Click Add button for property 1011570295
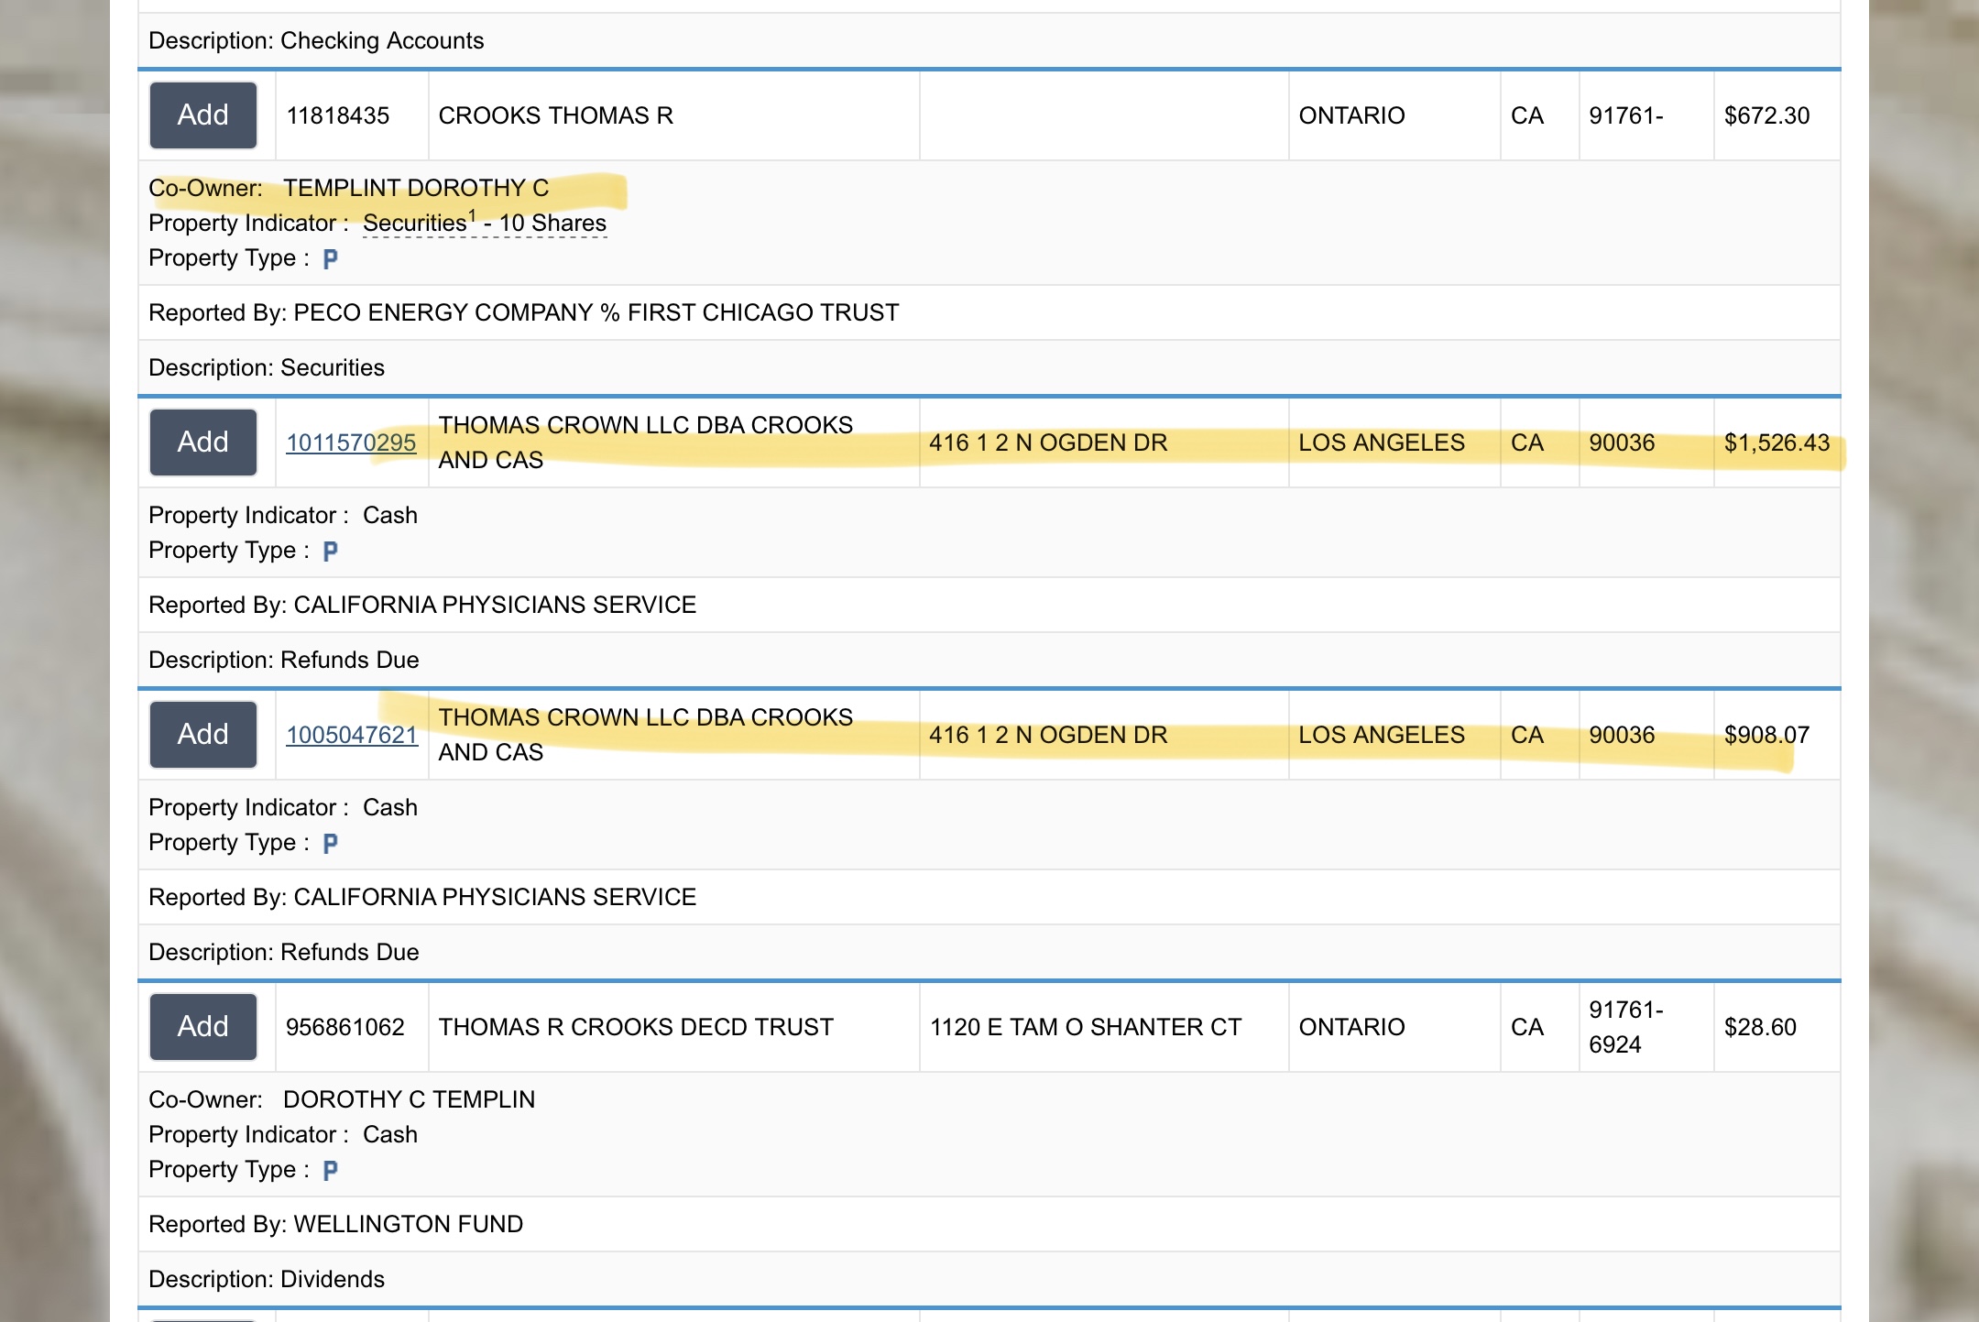The image size is (1979, 1322). click(203, 442)
